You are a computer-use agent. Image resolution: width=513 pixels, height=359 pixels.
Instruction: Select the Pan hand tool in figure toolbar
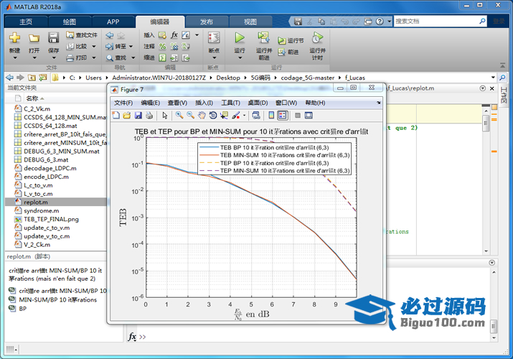tap(202, 115)
